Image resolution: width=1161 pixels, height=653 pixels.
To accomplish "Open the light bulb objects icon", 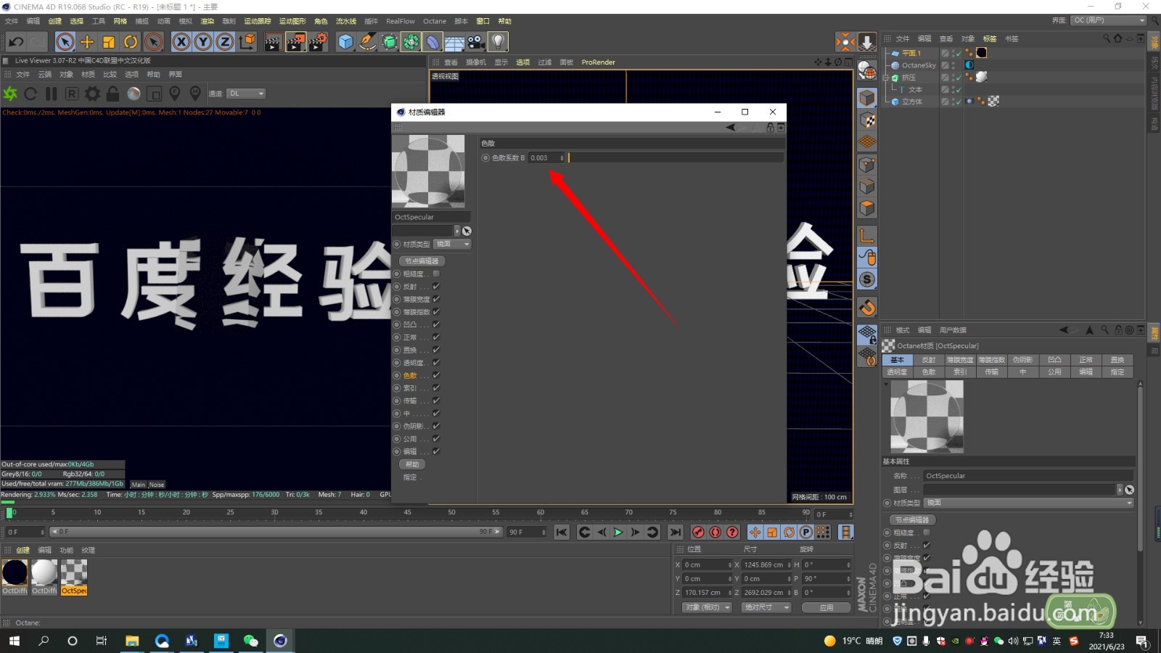I will pos(498,42).
